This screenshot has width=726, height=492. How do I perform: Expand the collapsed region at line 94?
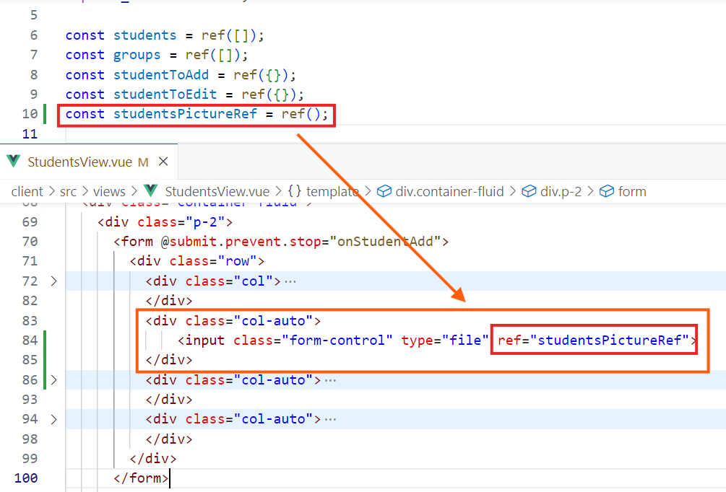pyautogui.click(x=53, y=419)
